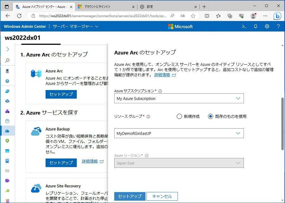Click the Windows Admin Center title link
Image resolution: width=285 pixels, height=203 pixels.
(25, 27)
